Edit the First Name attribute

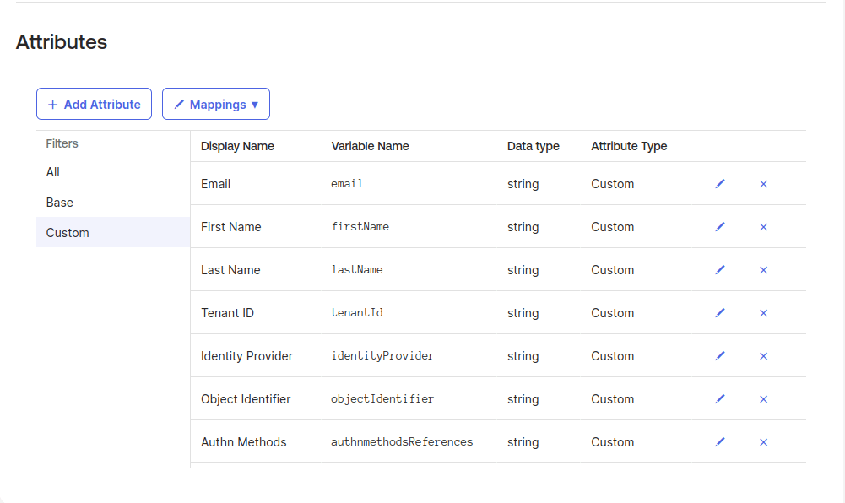720,227
